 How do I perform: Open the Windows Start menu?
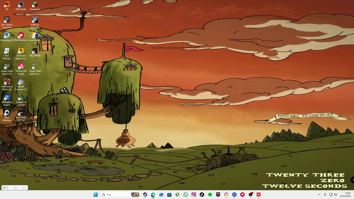click(96, 195)
